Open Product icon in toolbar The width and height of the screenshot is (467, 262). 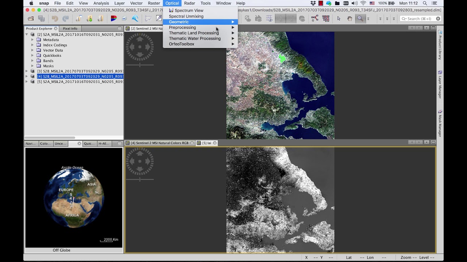coord(31,19)
